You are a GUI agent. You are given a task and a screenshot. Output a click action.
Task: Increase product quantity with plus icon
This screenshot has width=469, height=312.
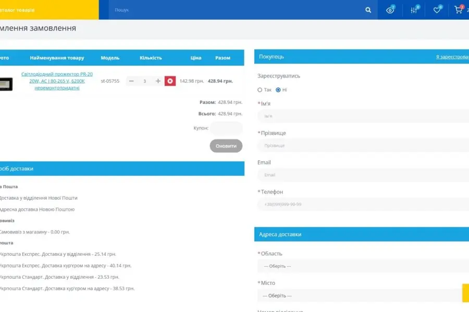(158, 81)
